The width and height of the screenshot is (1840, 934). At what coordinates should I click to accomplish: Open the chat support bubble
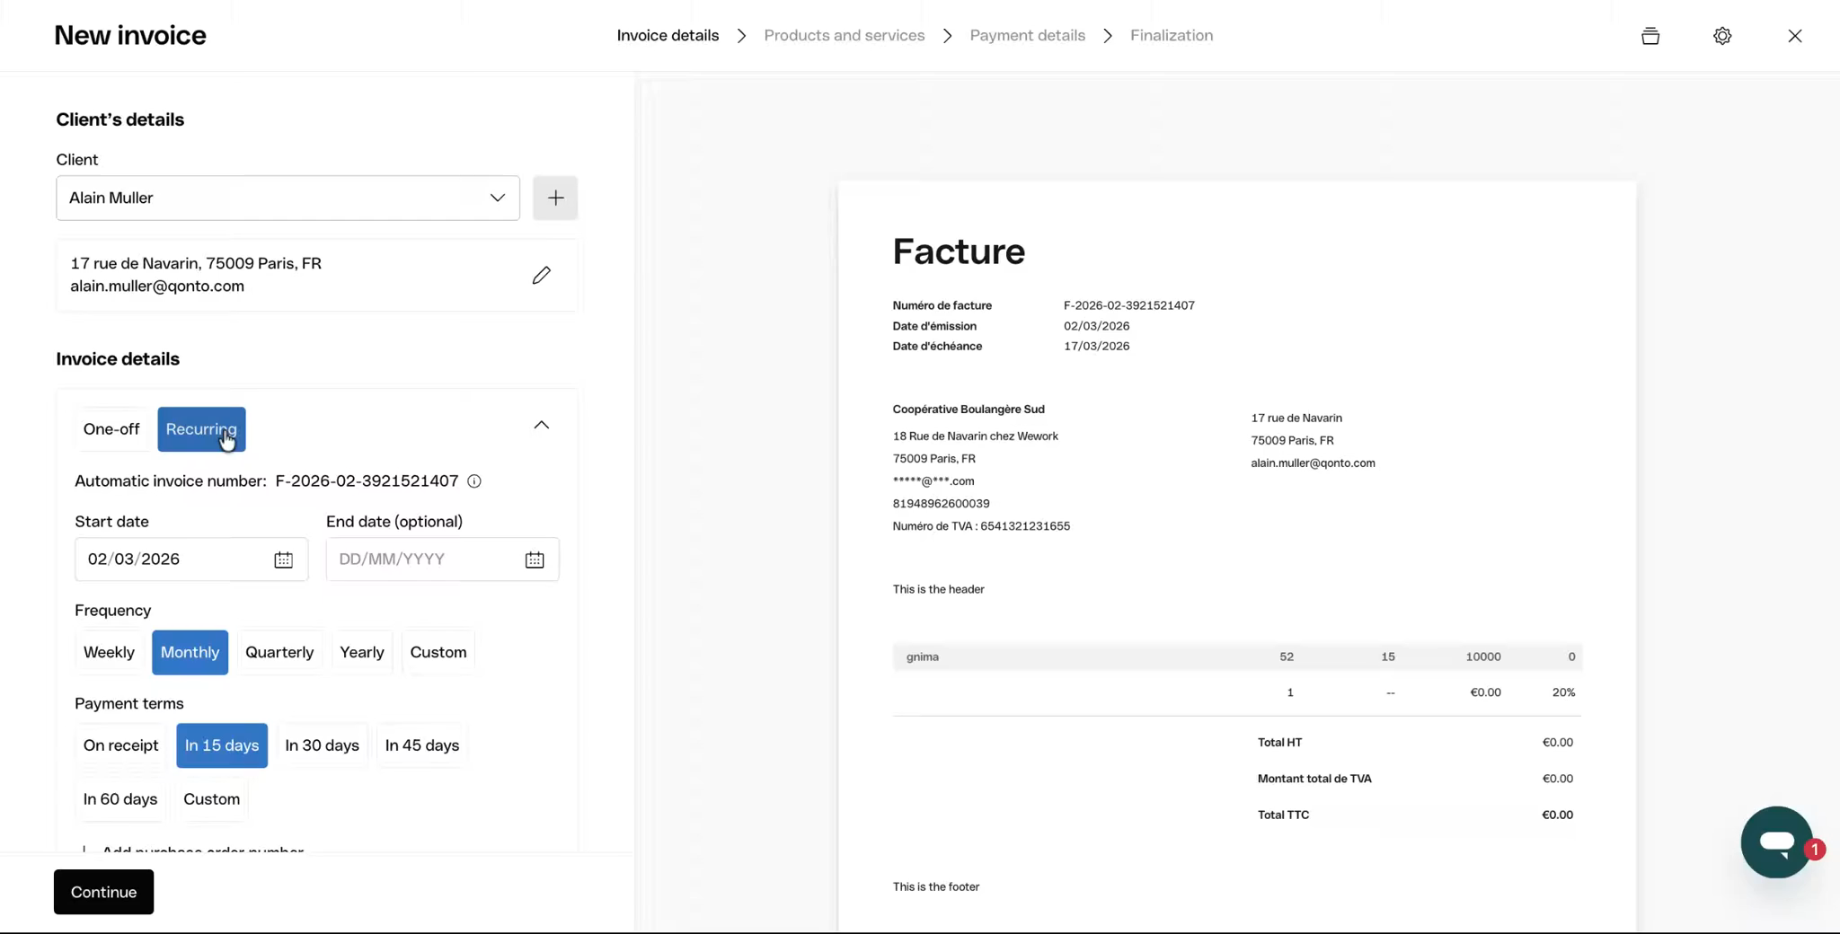coord(1775,842)
